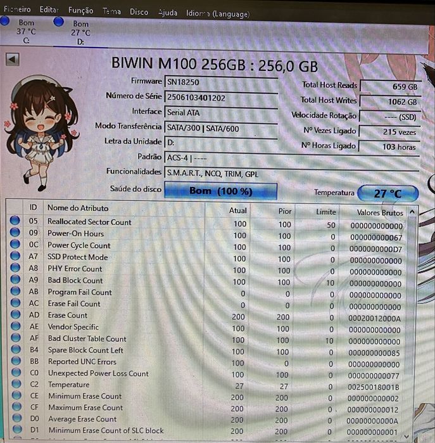Click the status dot for SSD Protect Mode
The height and width of the screenshot is (443, 435).
tap(15, 255)
